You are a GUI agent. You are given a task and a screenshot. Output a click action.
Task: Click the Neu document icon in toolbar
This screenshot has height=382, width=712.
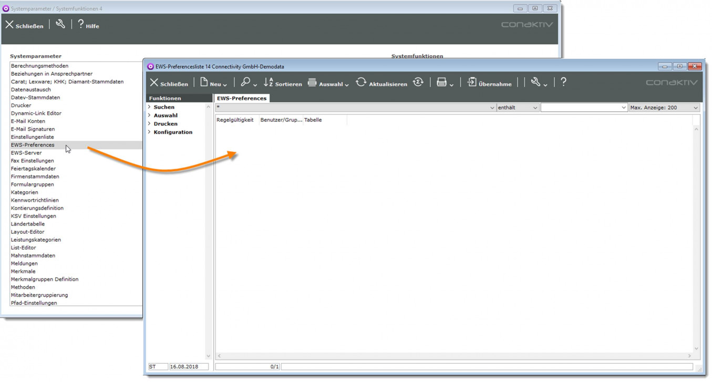click(204, 82)
